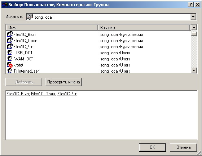
Task: Click the list scrollbar thumb
Action: [x=194, y=34]
